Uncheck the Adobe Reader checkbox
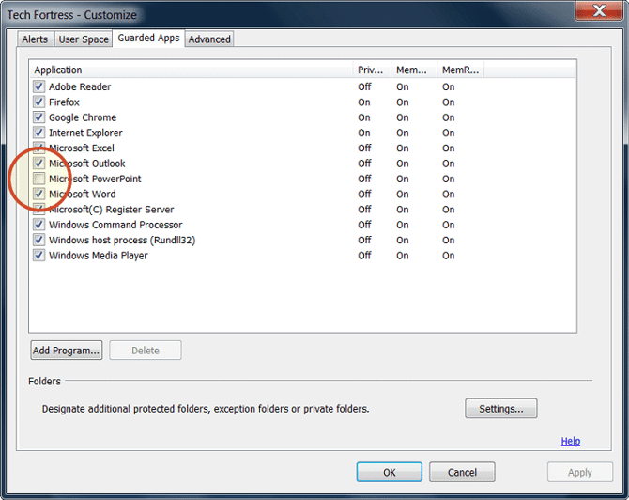 [x=38, y=86]
